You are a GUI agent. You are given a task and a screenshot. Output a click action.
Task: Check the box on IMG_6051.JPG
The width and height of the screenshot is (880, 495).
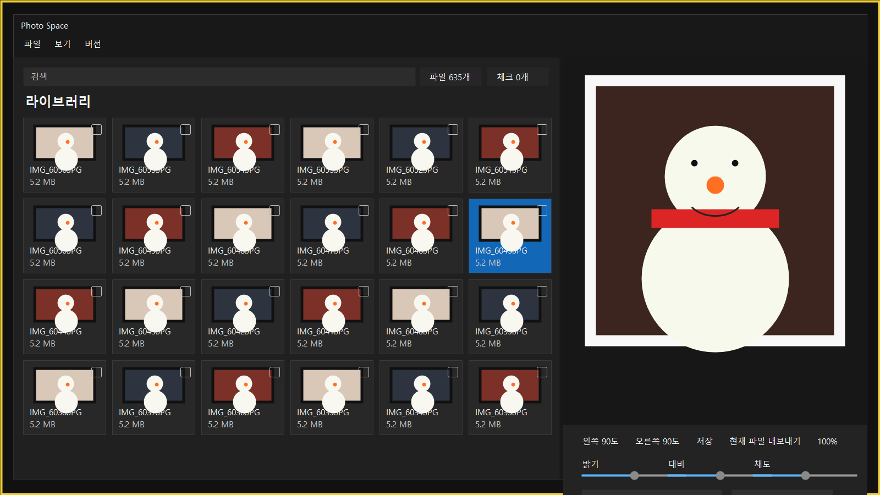[542, 130]
